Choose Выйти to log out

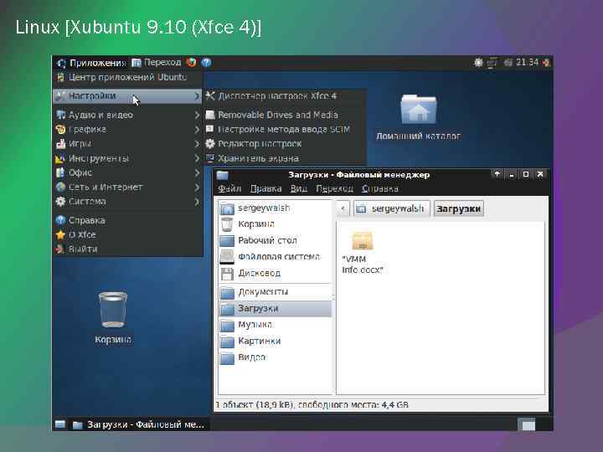pos(127,249)
